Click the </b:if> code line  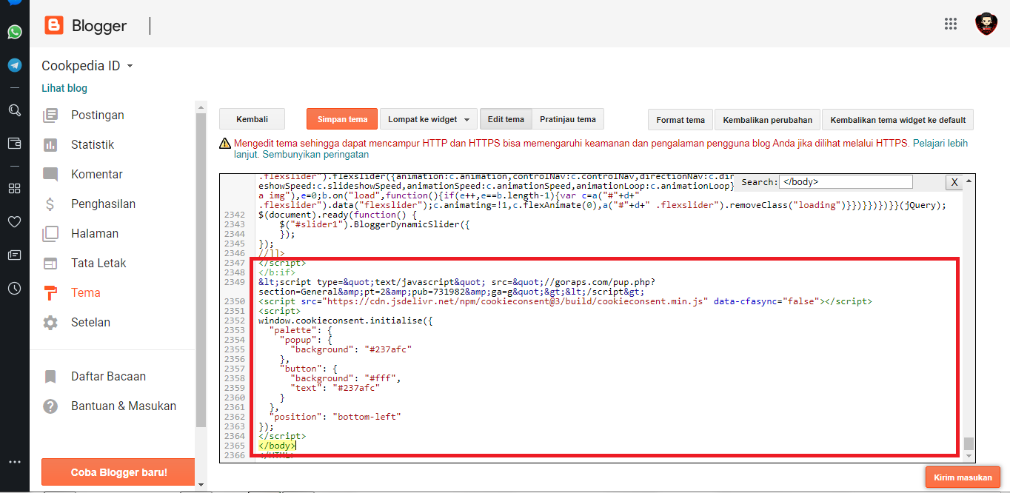[x=276, y=272]
